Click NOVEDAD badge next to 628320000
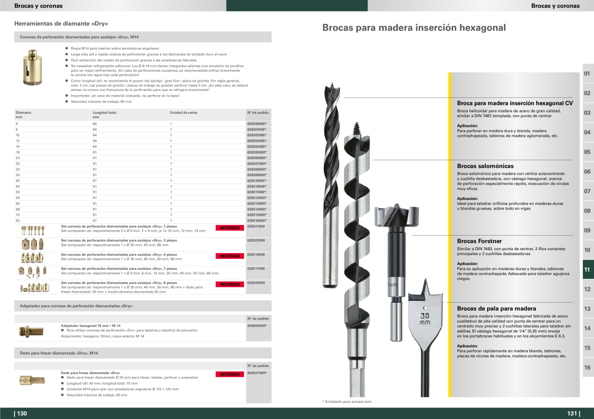The image size is (594, 419). tap(229, 284)
